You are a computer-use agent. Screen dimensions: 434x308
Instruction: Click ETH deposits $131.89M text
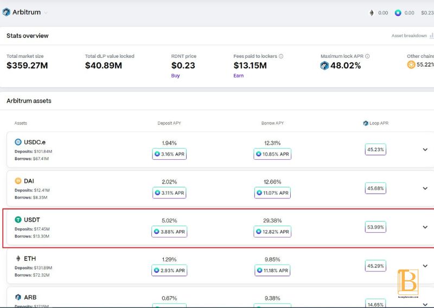[33, 267]
